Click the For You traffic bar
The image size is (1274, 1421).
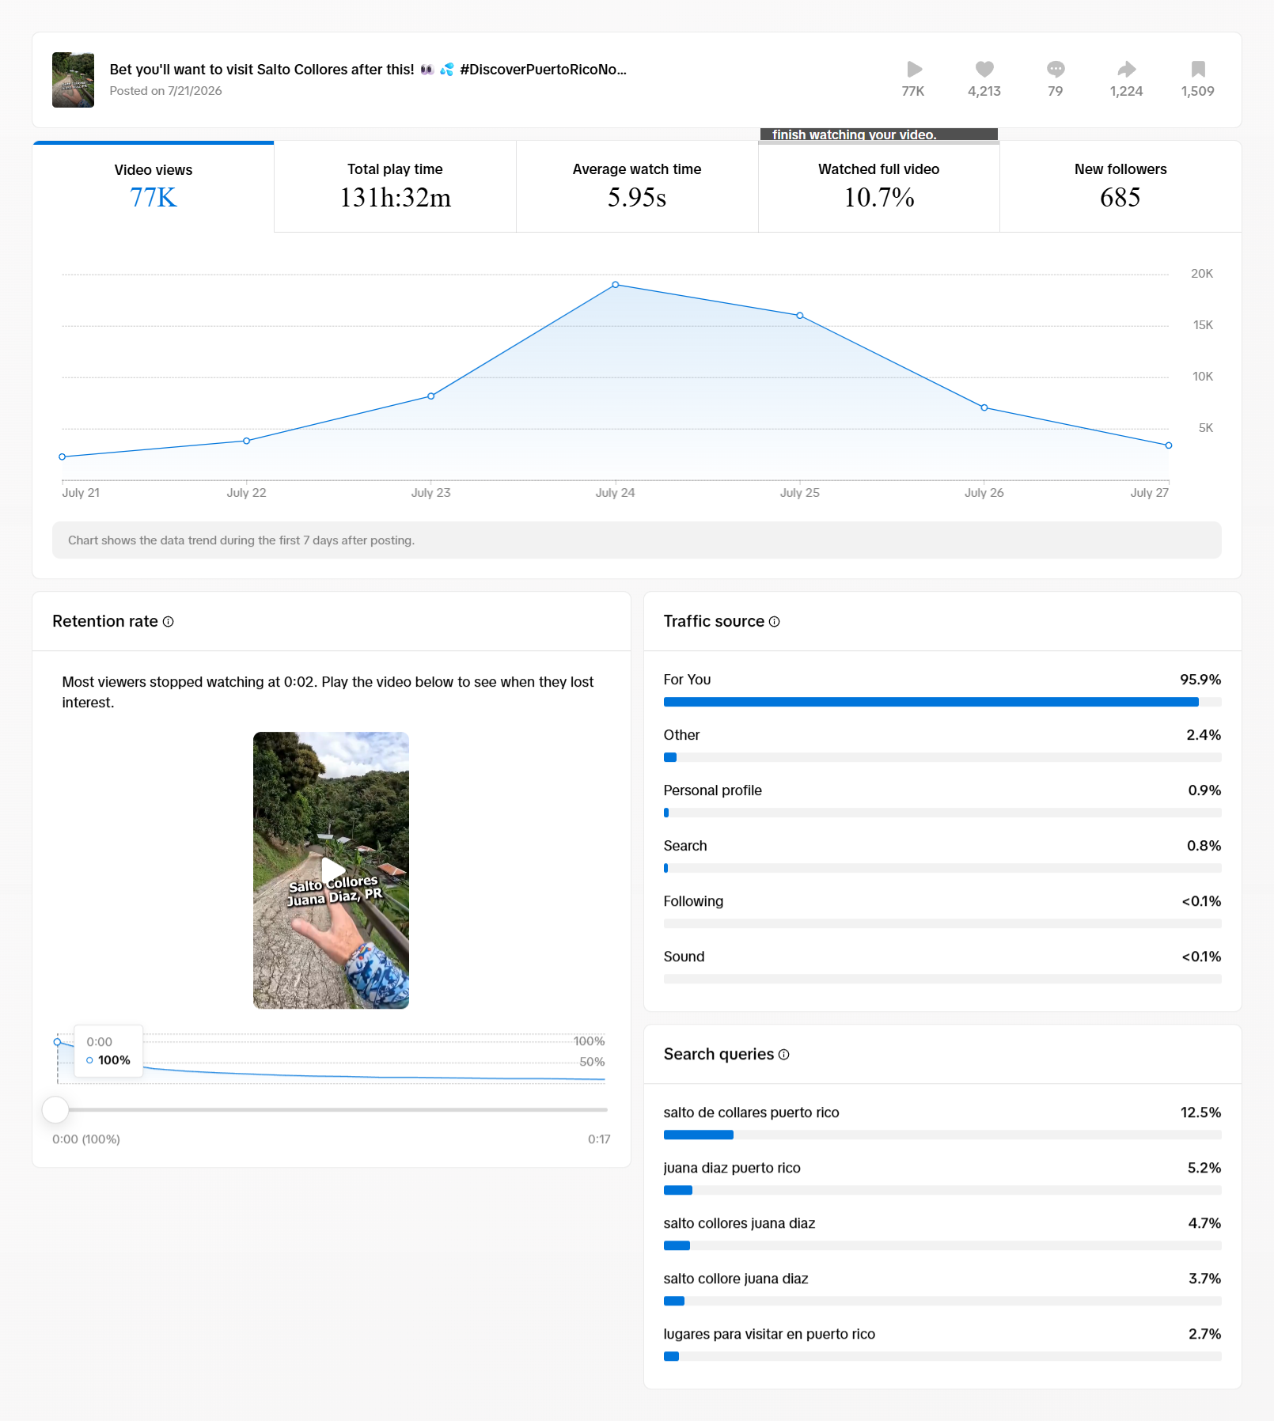(x=942, y=702)
